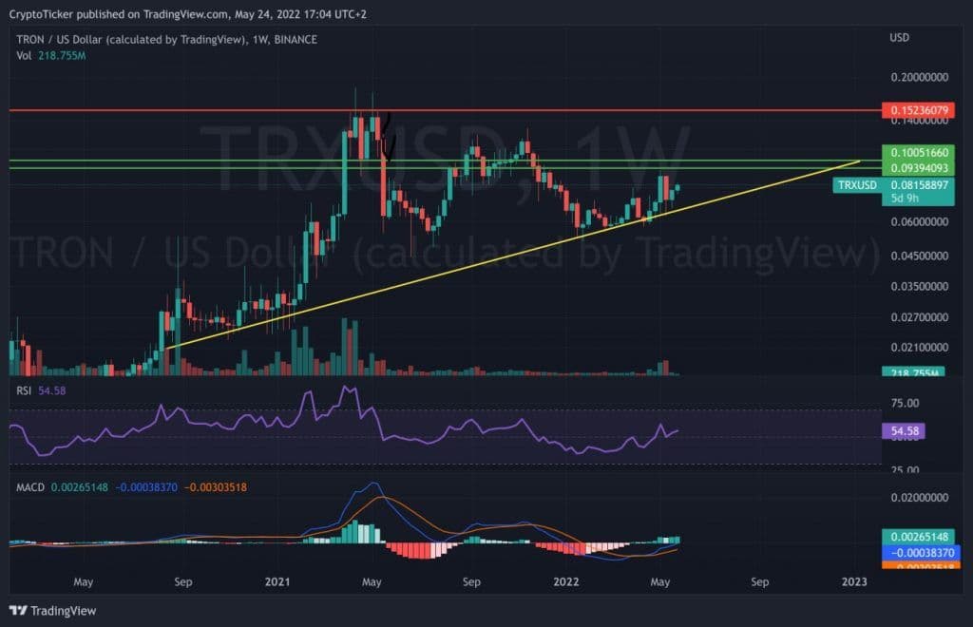The height and width of the screenshot is (627, 973).
Task: Open the USD currency selector on the price axis
Action: point(900,38)
